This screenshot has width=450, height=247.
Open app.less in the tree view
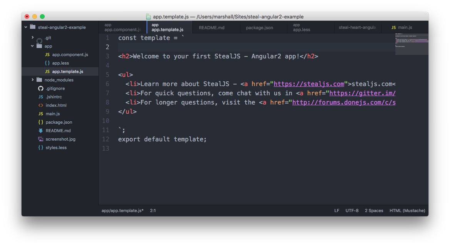[60, 63]
